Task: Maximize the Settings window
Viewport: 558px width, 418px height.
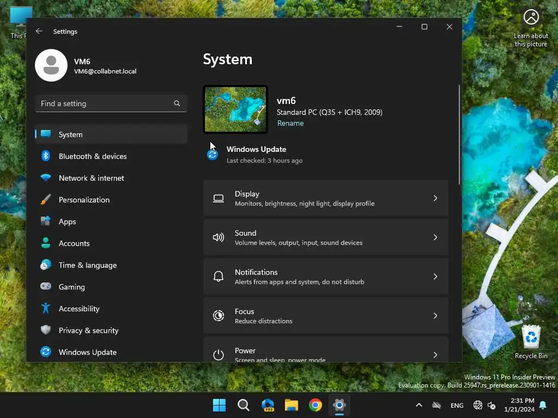Action: pyautogui.click(x=424, y=27)
